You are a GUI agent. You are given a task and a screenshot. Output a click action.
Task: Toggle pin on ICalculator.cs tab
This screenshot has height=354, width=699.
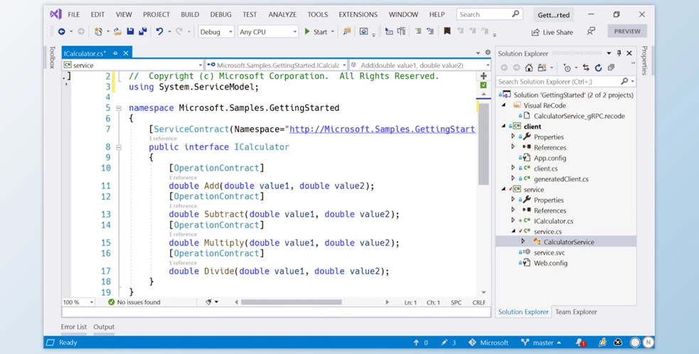[115, 53]
